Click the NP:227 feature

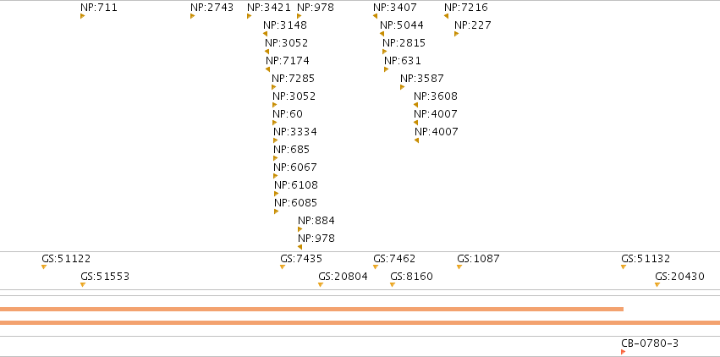[x=473, y=25]
